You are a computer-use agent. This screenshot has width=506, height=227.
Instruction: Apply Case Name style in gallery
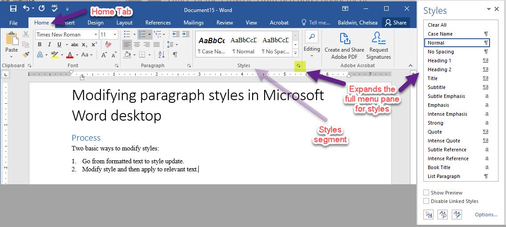212,44
